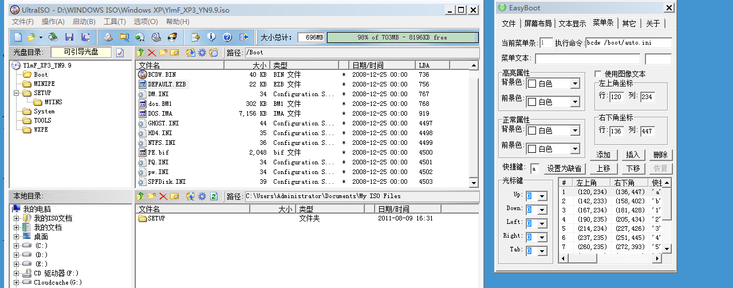Click the Open folder icon in main toolbar
This screenshot has width=733, height=288.
pyautogui.click(x=31, y=37)
